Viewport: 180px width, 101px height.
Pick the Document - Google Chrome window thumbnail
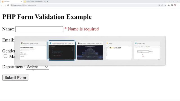pos(33,50)
